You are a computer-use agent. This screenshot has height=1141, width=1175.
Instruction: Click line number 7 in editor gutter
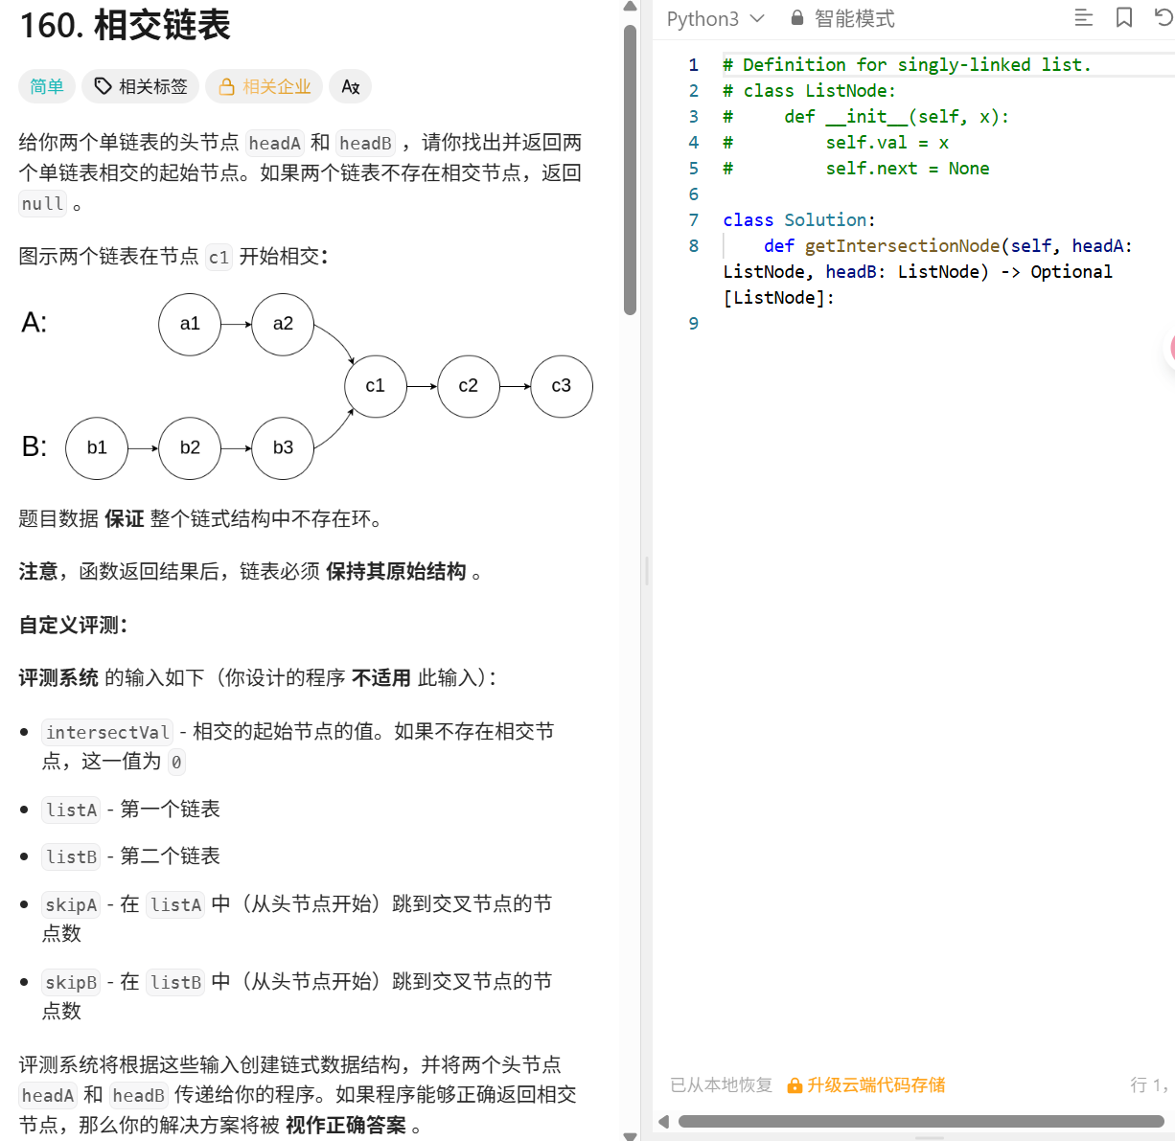point(694,220)
